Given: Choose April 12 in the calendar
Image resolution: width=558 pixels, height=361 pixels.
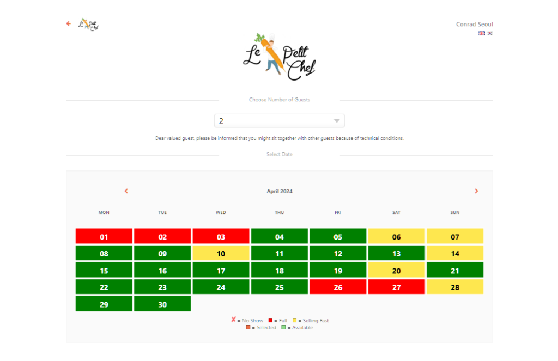Looking at the screenshot, I should (338, 253).
